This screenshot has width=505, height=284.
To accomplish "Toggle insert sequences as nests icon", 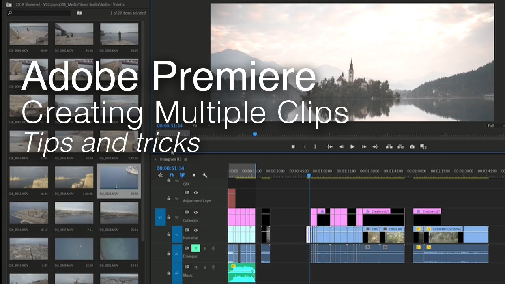I will coord(160,175).
